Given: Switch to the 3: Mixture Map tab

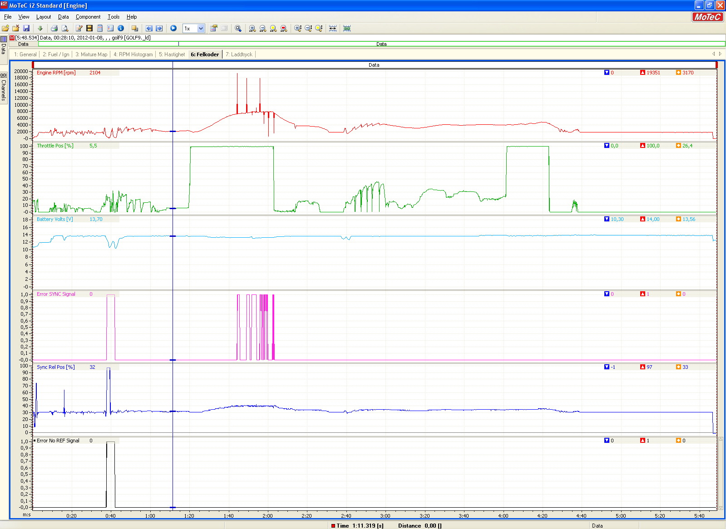Looking at the screenshot, I should (x=91, y=54).
